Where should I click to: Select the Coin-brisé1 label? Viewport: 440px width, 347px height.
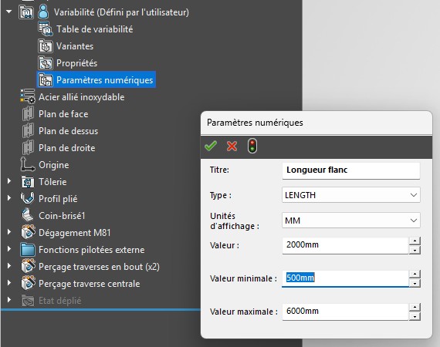click(x=62, y=216)
